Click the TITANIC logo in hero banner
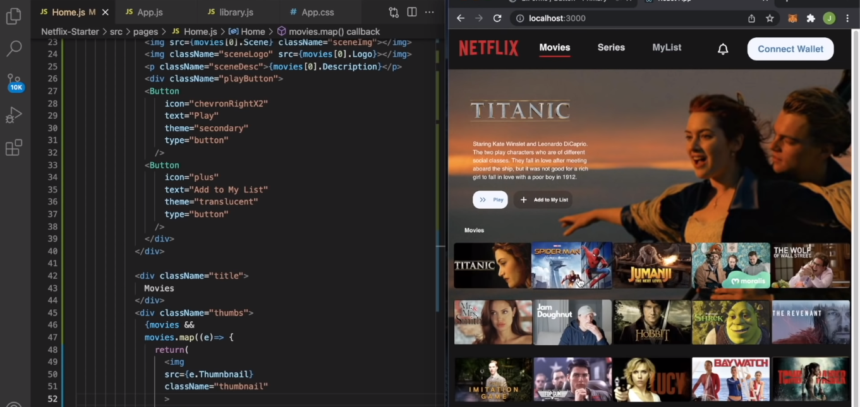This screenshot has width=860, height=407. 521,110
